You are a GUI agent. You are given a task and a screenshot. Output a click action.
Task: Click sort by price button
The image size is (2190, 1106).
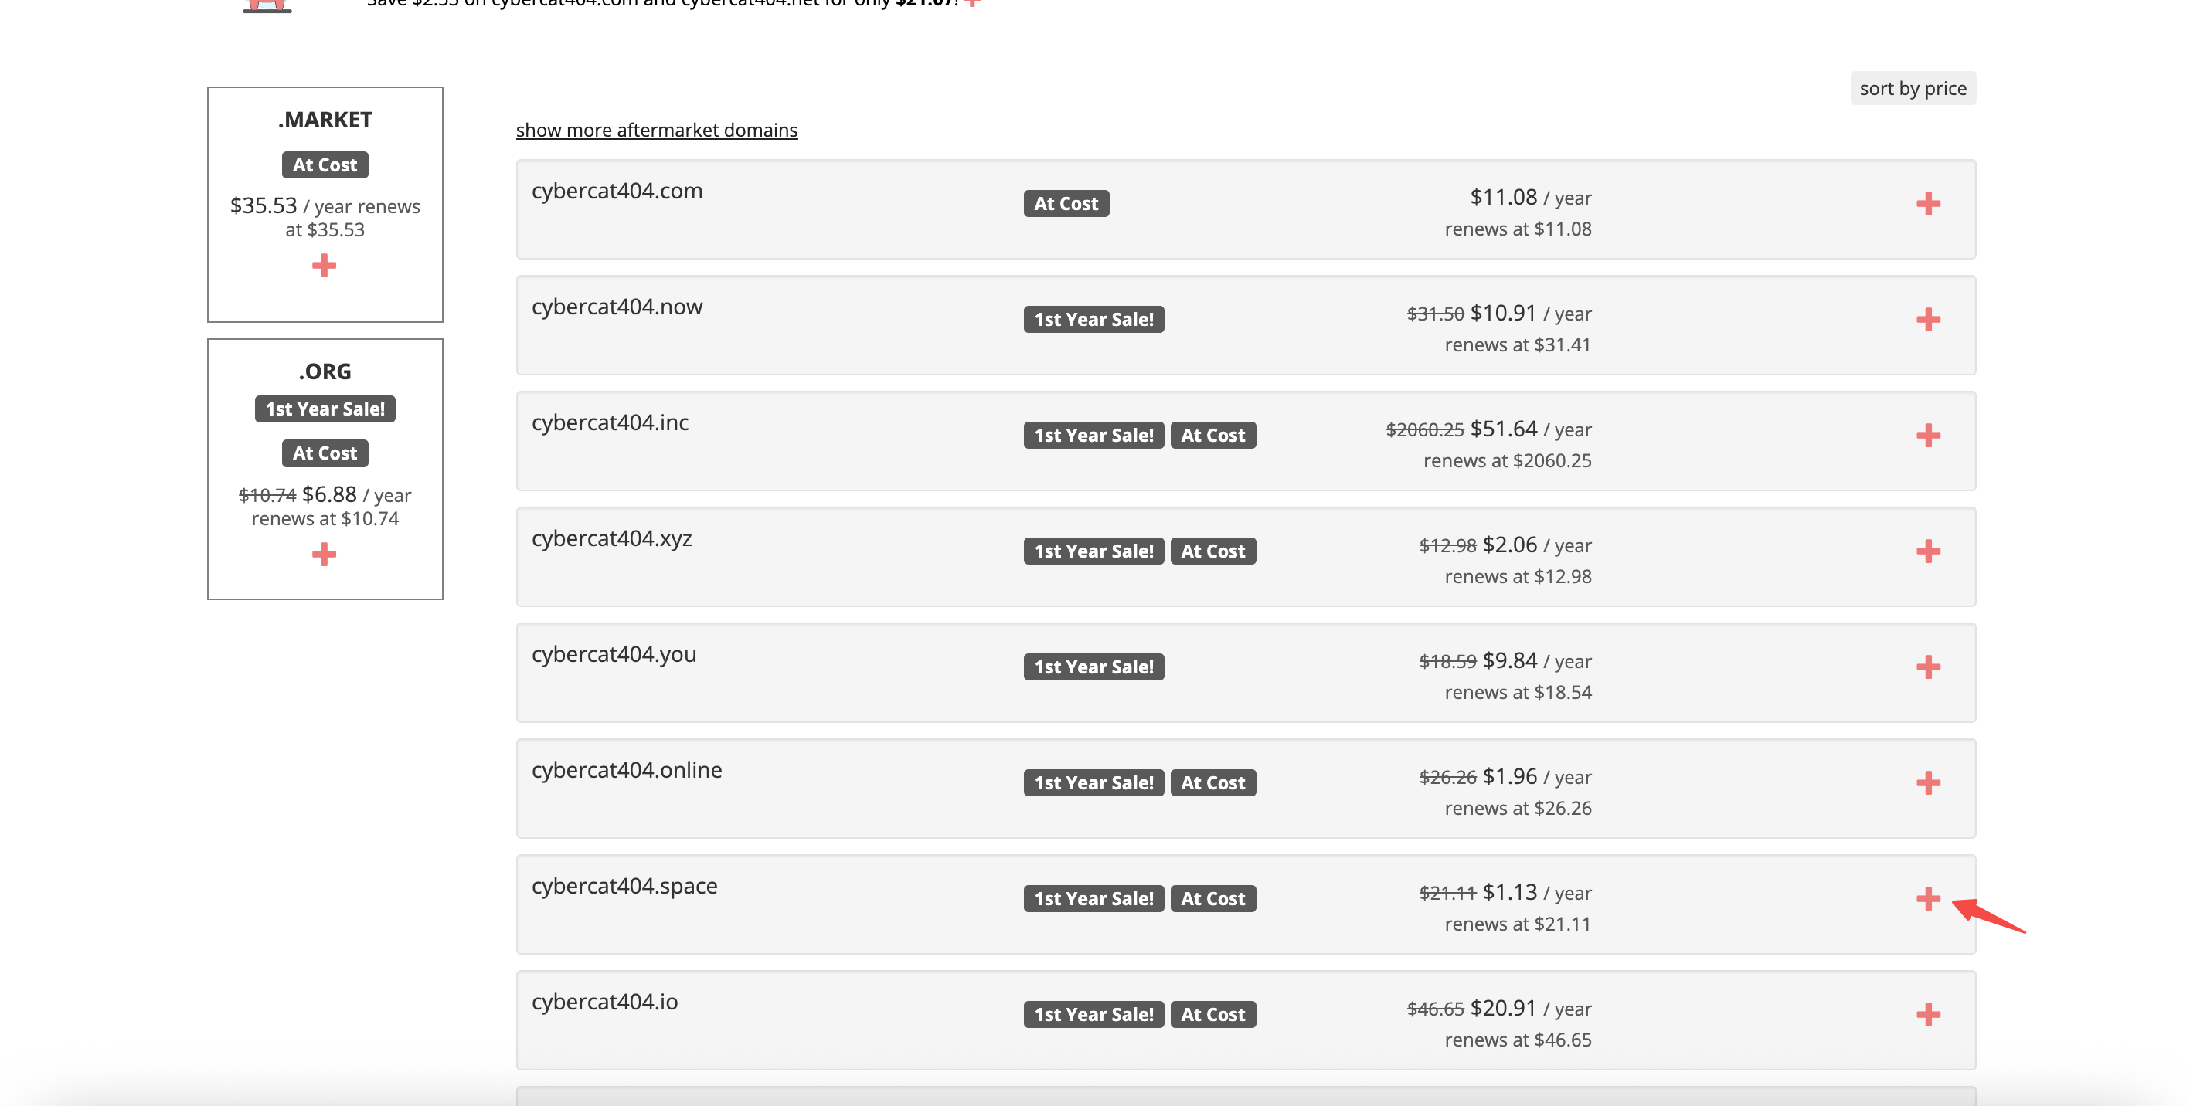coord(1912,88)
